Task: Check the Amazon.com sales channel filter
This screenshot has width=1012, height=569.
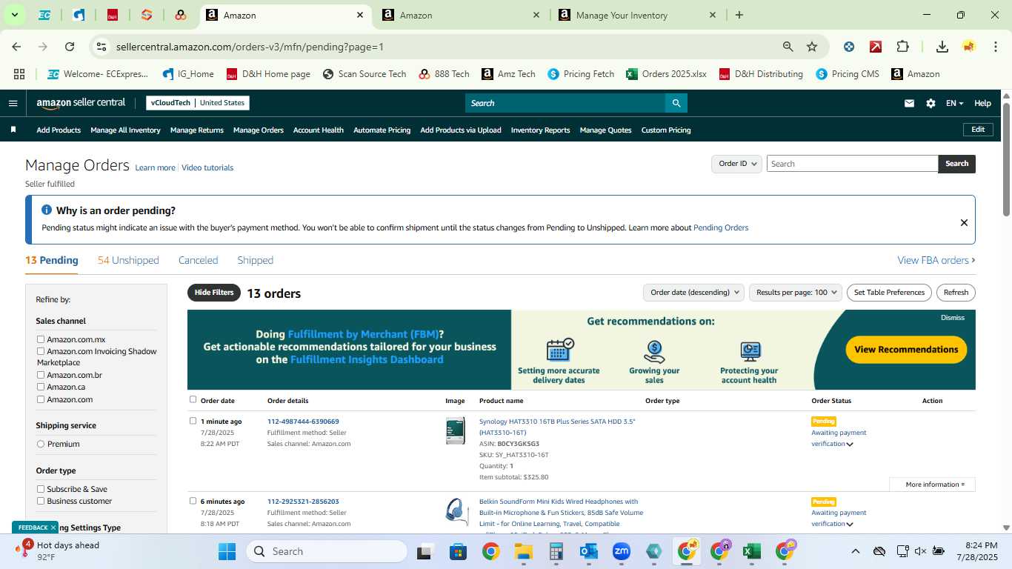Action: 41,399
